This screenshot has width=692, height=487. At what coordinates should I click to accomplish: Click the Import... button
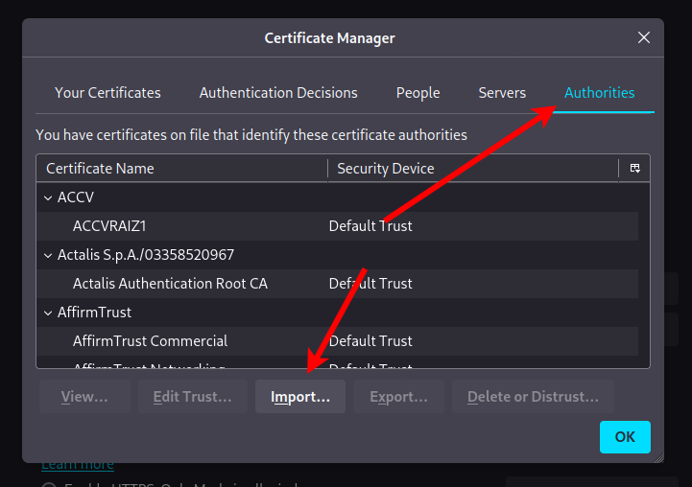click(300, 397)
